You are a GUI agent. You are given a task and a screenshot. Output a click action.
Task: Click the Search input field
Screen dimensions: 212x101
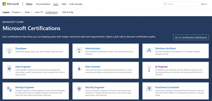click(x=180, y=4)
